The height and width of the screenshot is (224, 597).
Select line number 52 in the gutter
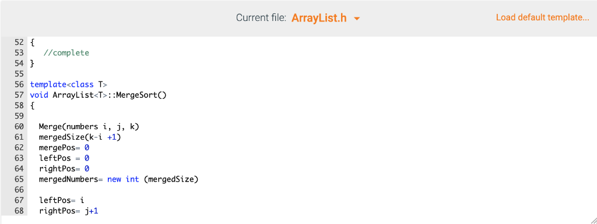(x=20, y=42)
